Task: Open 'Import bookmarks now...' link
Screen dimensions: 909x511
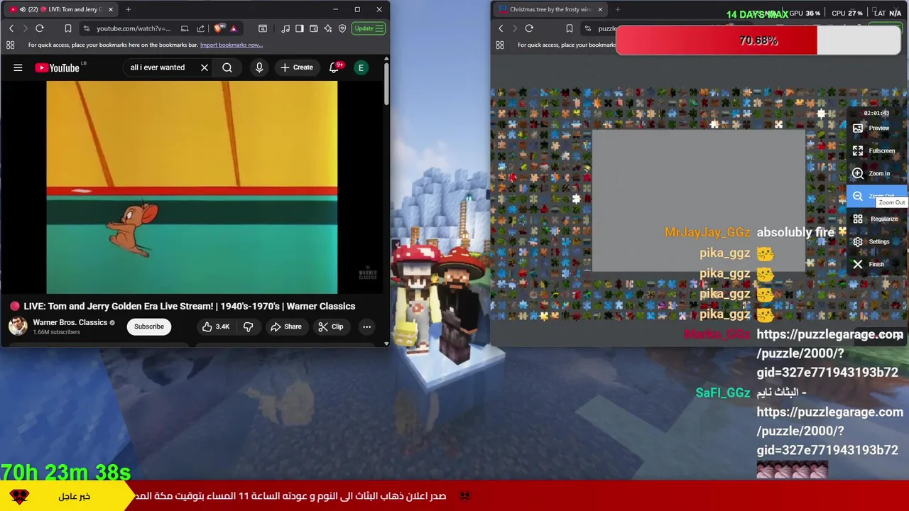Action: coord(232,45)
